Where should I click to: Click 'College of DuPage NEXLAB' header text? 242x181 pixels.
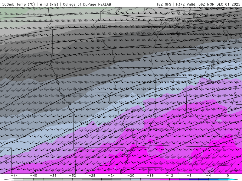pos(87,4)
